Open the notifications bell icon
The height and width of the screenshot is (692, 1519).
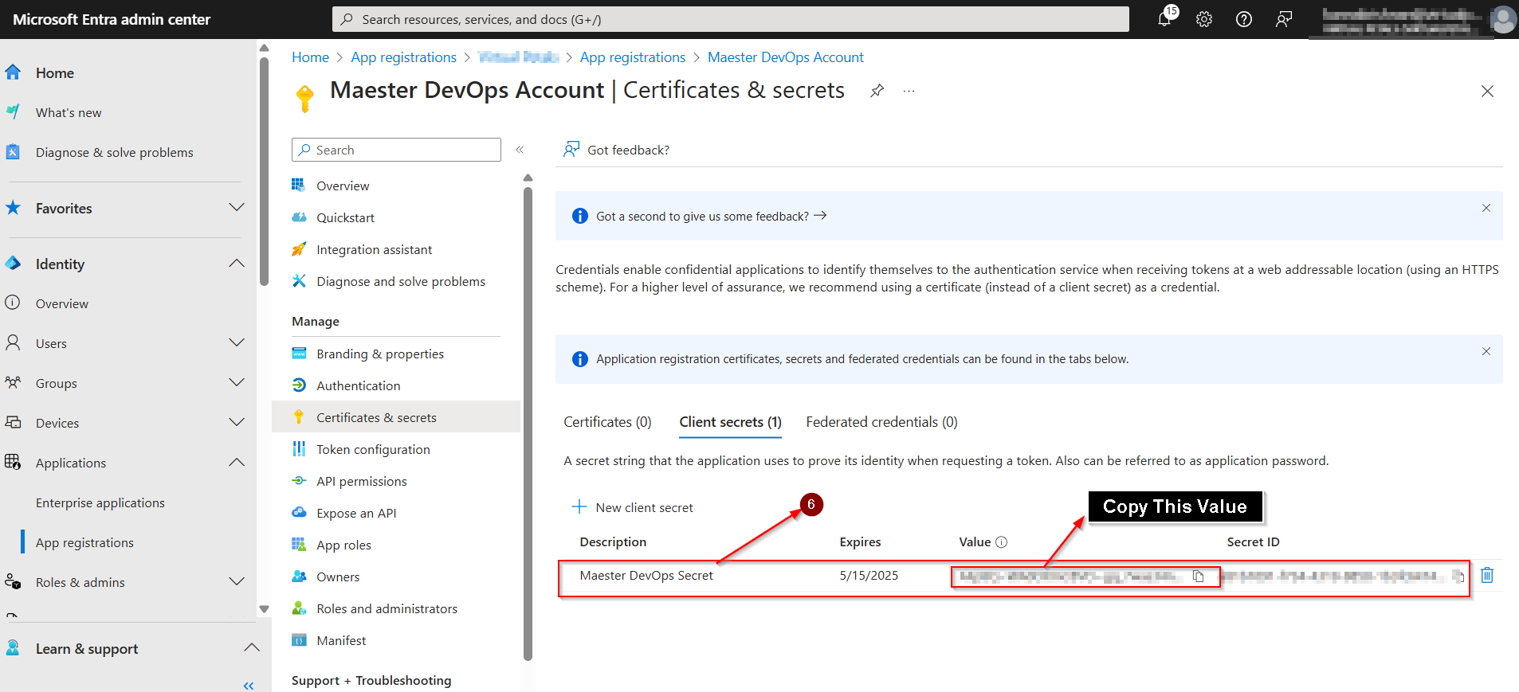(x=1165, y=19)
